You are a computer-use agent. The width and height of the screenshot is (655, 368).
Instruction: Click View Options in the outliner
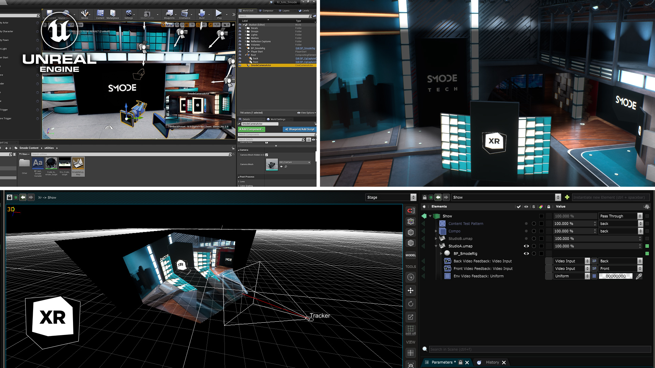click(x=306, y=113)
